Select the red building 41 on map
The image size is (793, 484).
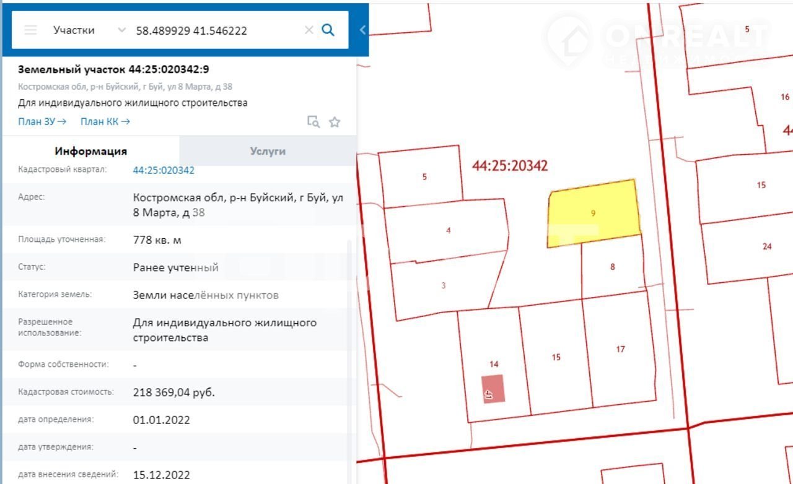pyautogui.click(x=494, y=389)
